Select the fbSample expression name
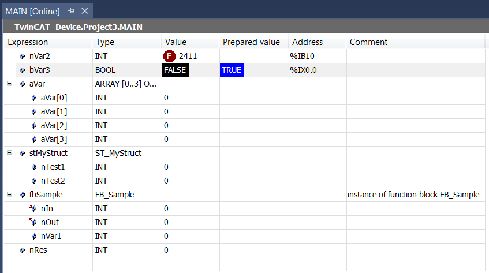 click(46, 195)
